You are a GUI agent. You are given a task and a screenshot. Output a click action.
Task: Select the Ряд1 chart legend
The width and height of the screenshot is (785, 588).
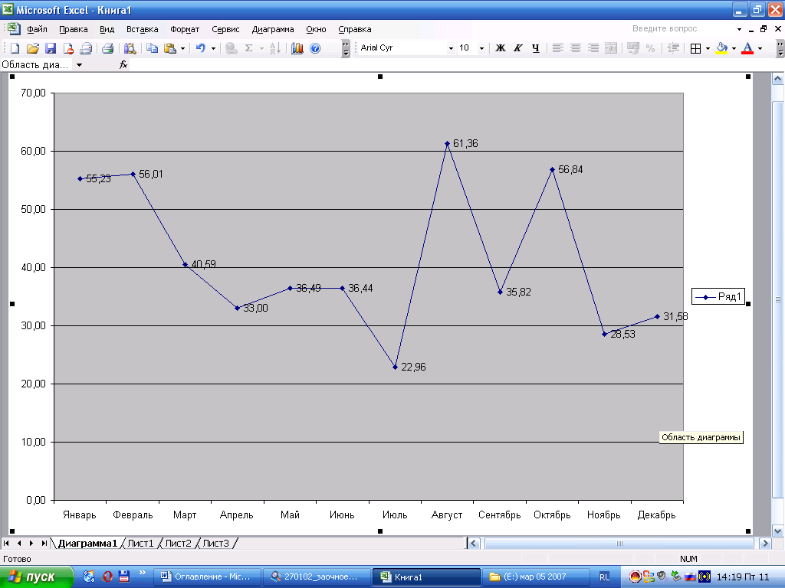718,297
